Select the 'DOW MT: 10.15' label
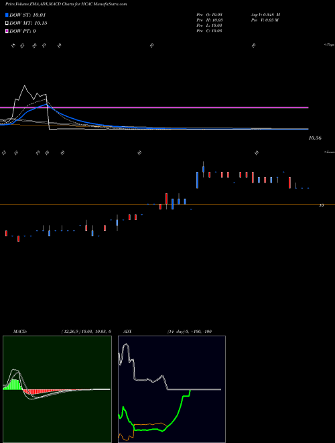Image resolution: width=335 pixels, height=443 pixels. tap(28, 23)
